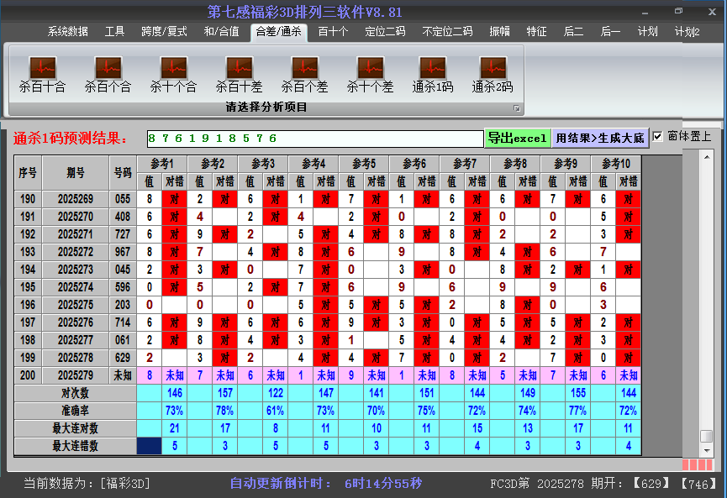Select row 2025274 in the table
The image size is (727, 498).
point(76,286)
